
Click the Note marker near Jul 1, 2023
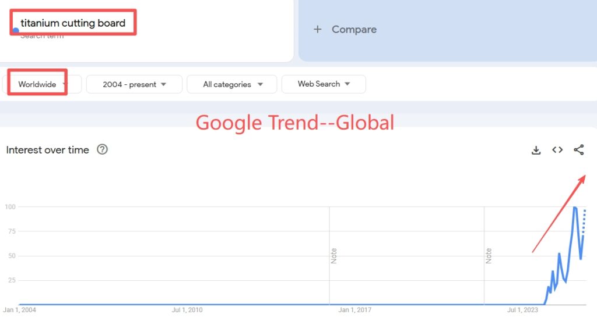click(x=489, y=256)
